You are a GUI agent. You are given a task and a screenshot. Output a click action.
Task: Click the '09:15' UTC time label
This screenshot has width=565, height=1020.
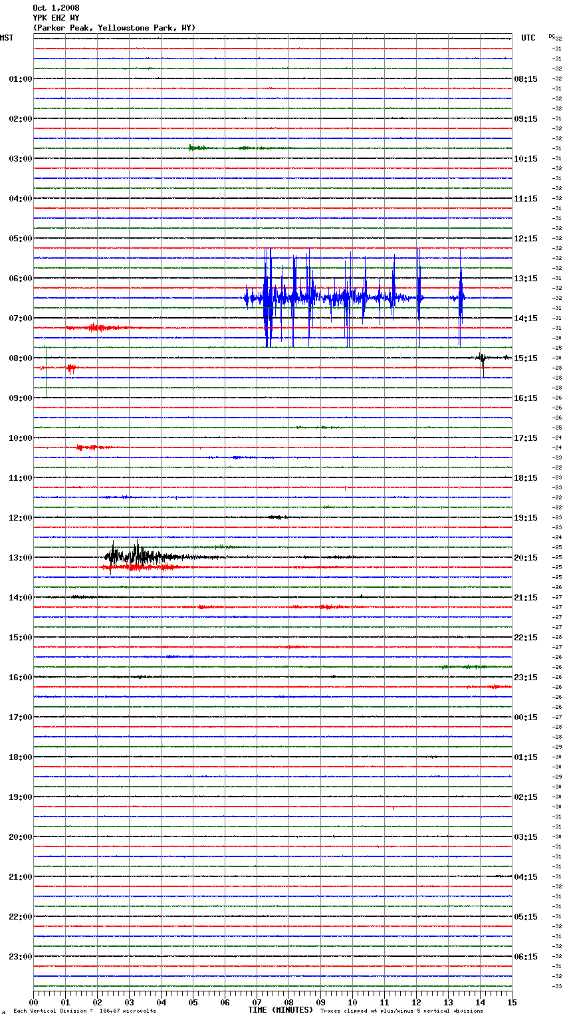(526, 119)
